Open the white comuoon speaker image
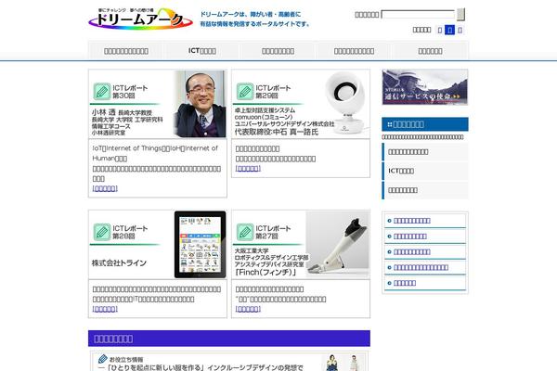Viewport: 557px width, 371px height. point(343,103)
